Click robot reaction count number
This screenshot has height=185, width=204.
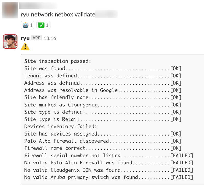[31, 25]
